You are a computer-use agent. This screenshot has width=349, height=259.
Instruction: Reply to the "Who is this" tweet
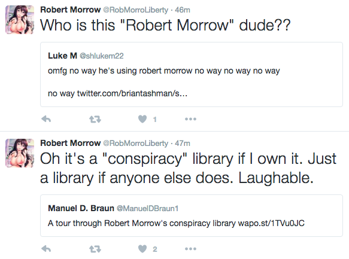pyautogui.click(x=46, y=119)
